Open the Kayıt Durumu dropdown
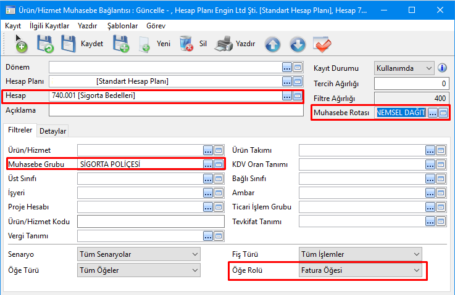The image size is (455, 295). coord(404,68)
